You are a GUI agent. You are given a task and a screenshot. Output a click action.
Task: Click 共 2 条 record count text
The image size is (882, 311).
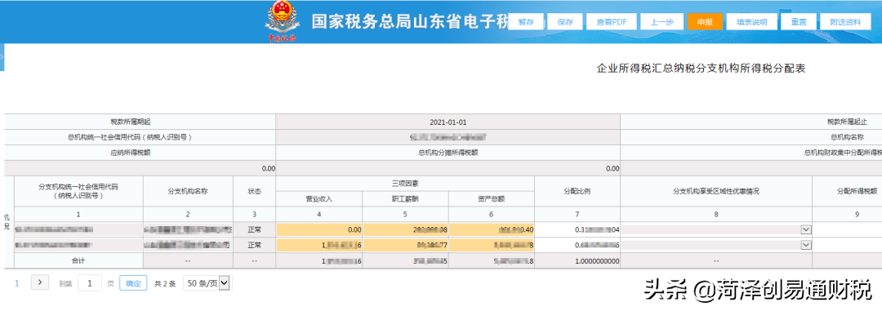(165, 283)
